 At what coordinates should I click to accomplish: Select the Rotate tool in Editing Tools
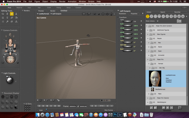[x=3, y=14]
